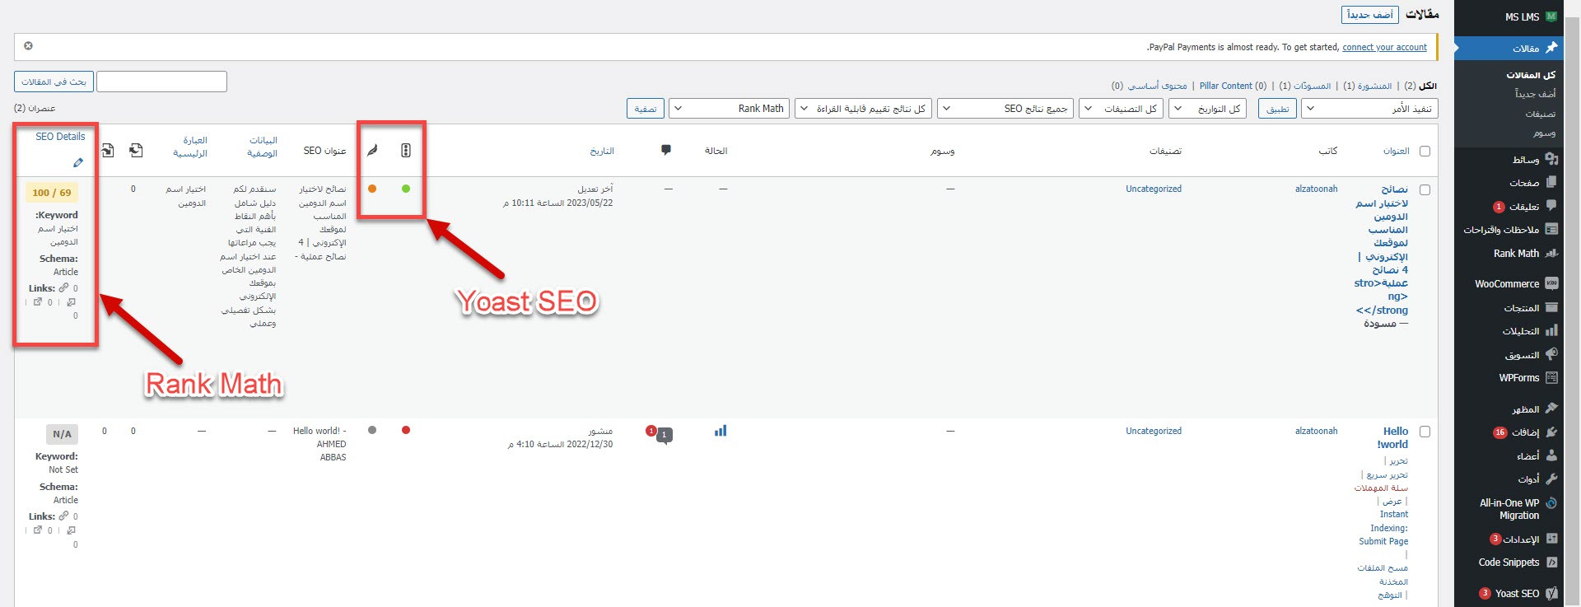This screenshot has width=1581, height=607.
Task: Click the Yoast SEO sidebar logo icon
Action: coord(1551,593)
